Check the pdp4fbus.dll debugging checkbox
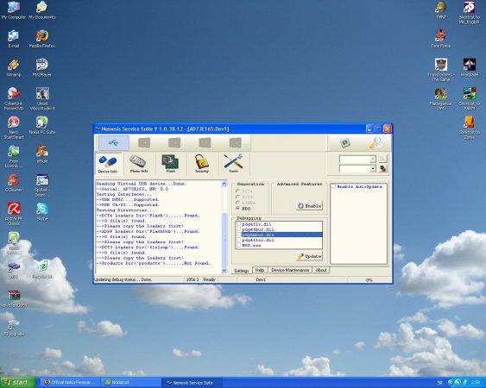The width and height of the screenshot is (486, 388). point(238,229)
